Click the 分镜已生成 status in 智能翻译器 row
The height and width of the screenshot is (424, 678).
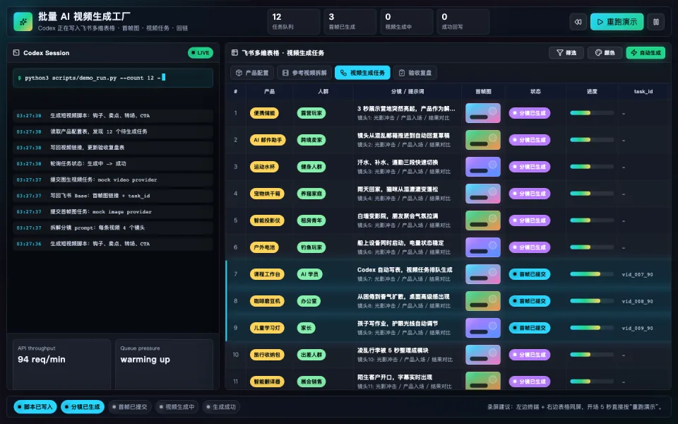tap(529, 381)
